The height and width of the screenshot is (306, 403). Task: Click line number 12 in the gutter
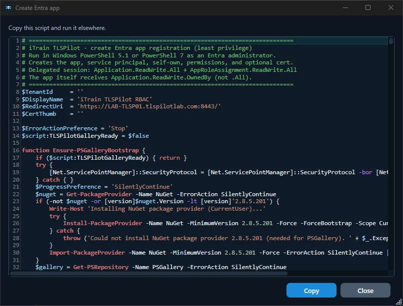pyautogui.click(x=16, y=121)
